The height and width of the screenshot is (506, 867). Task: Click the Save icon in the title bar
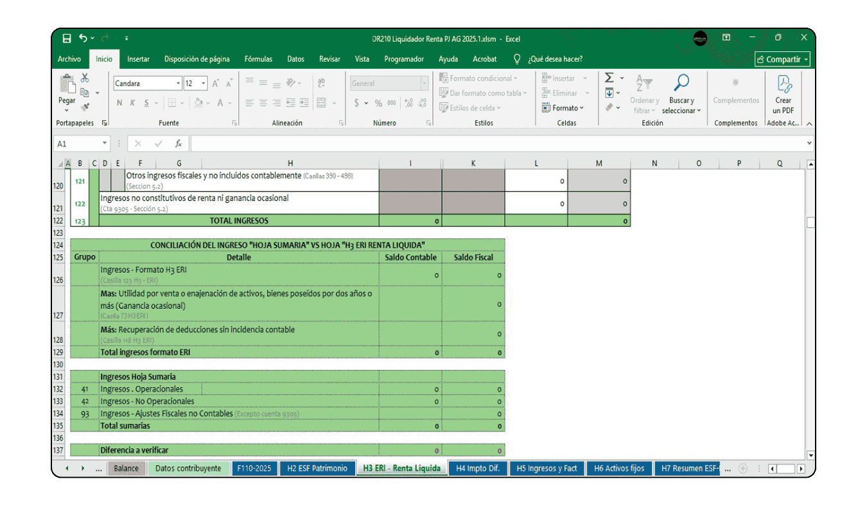(67, 39)
